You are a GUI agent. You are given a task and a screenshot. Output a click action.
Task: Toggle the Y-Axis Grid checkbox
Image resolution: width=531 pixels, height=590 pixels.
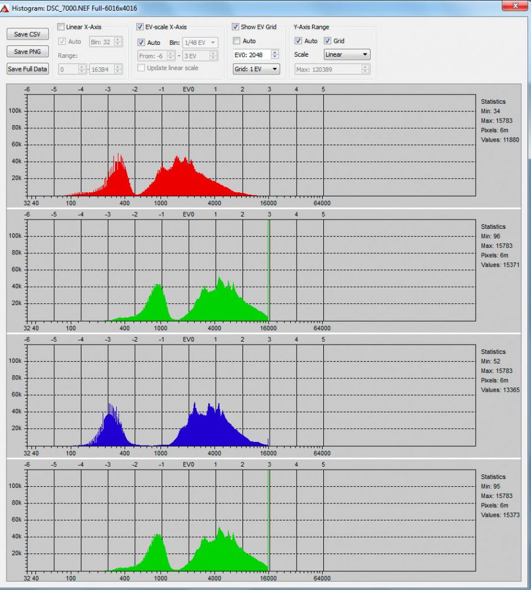coord(328,41)
